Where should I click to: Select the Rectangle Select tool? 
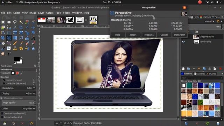tap(3, 22)
